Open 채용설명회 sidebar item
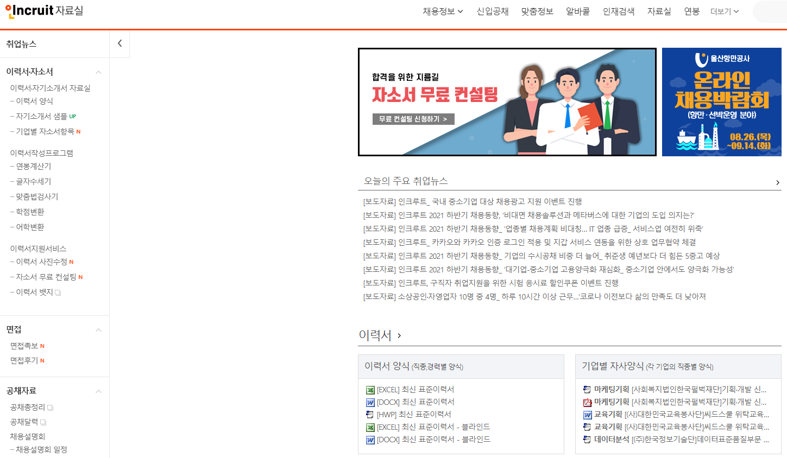Viewport: 787px width, 458px height. click(x=27, y=436)
